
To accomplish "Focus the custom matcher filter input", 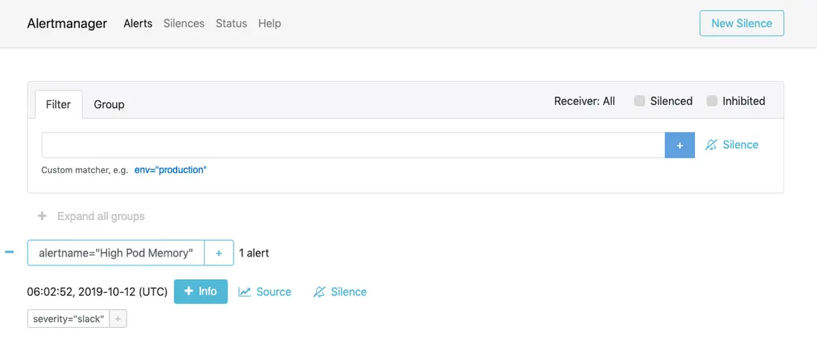I will click(x=353, y=145).
